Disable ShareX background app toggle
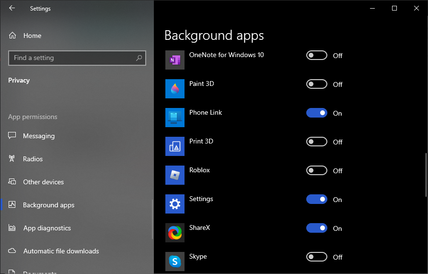This screenshot has width=428, height=274. (x=316, y=228)
